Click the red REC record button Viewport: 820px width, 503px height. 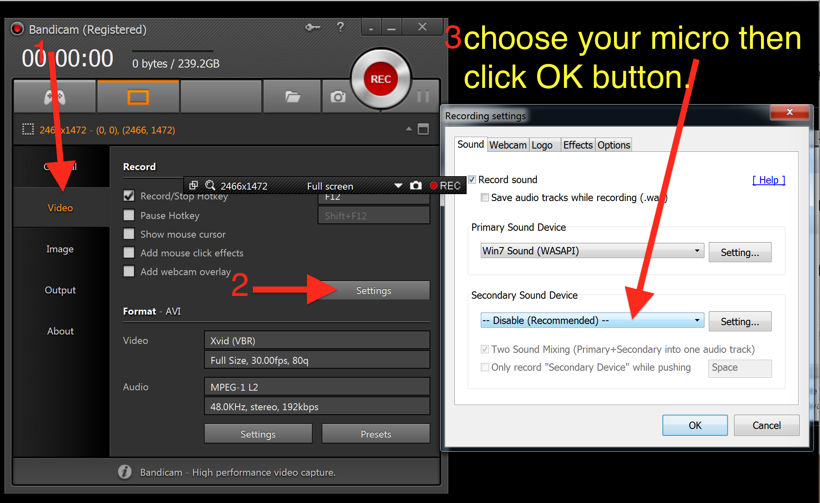coord(381,79)
